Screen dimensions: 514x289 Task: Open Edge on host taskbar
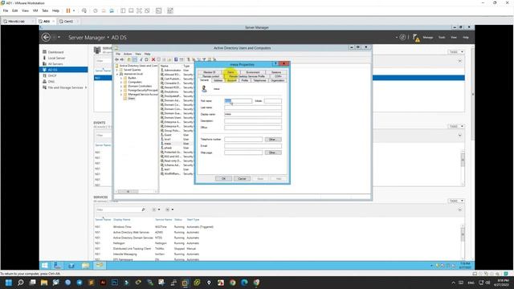[244, 283]
